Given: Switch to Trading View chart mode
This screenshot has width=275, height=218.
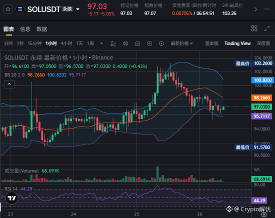Looking at the screenshot, I should [x=237, y=43].
